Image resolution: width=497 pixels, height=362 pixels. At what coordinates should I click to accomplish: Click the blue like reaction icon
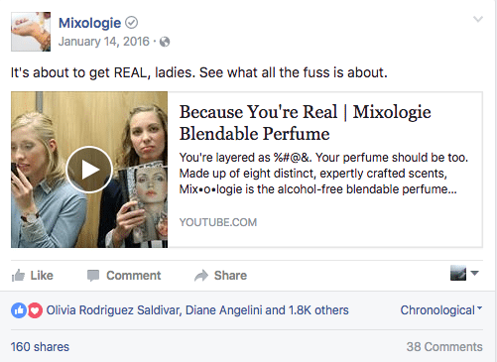pyautogui.click(x=19, y=310)
